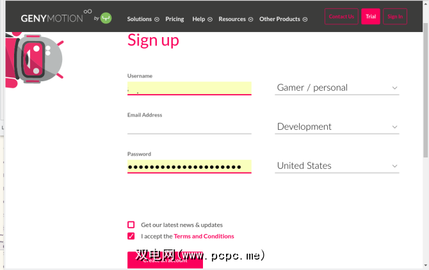
Task: Click the robot mascot illustration
Action: point(36,59)
